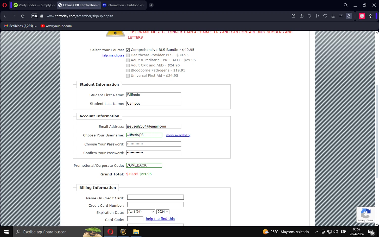
Task: Click reCAPTCHA Privacy link
Action: tap(361, 221)
